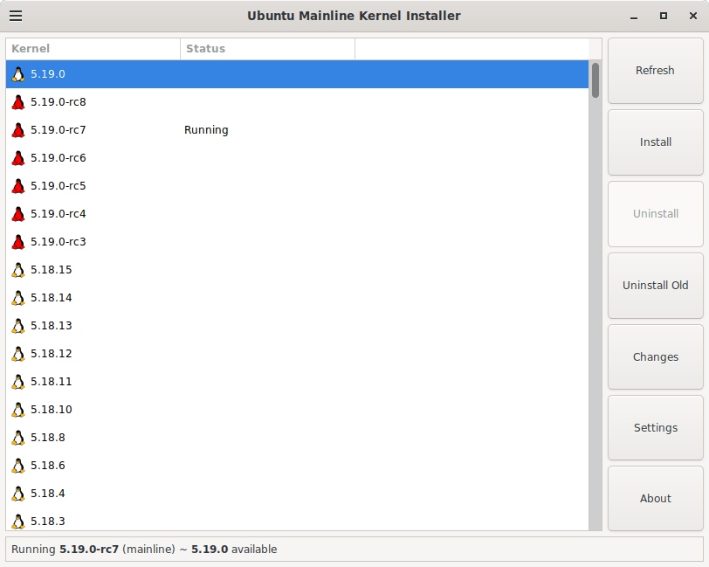
Task: Click the penguin icon for kernel 5.18.6
Action: (18, 466)
